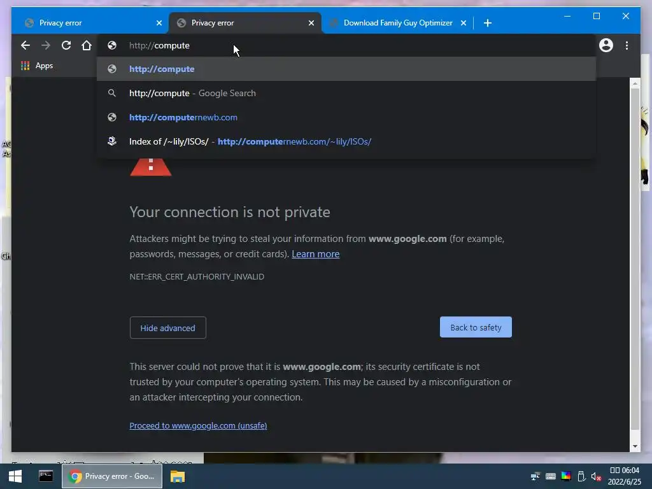Click the globe icon in the address bar
The width and height of the screenshot is (652, 489).
click(x=112, y=45)
